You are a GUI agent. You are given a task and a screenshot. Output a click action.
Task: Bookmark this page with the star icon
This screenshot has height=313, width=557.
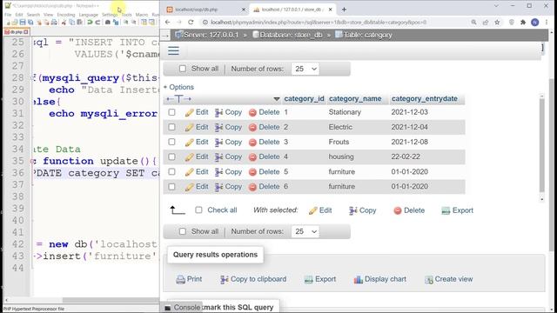coord(497,22)
